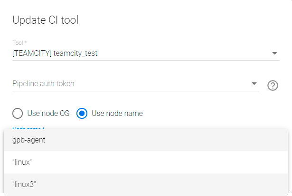The height and width of the screenshot is (196, 292).
Task: Click the "Tool *" field label
Action: click(x=19, y=43)
